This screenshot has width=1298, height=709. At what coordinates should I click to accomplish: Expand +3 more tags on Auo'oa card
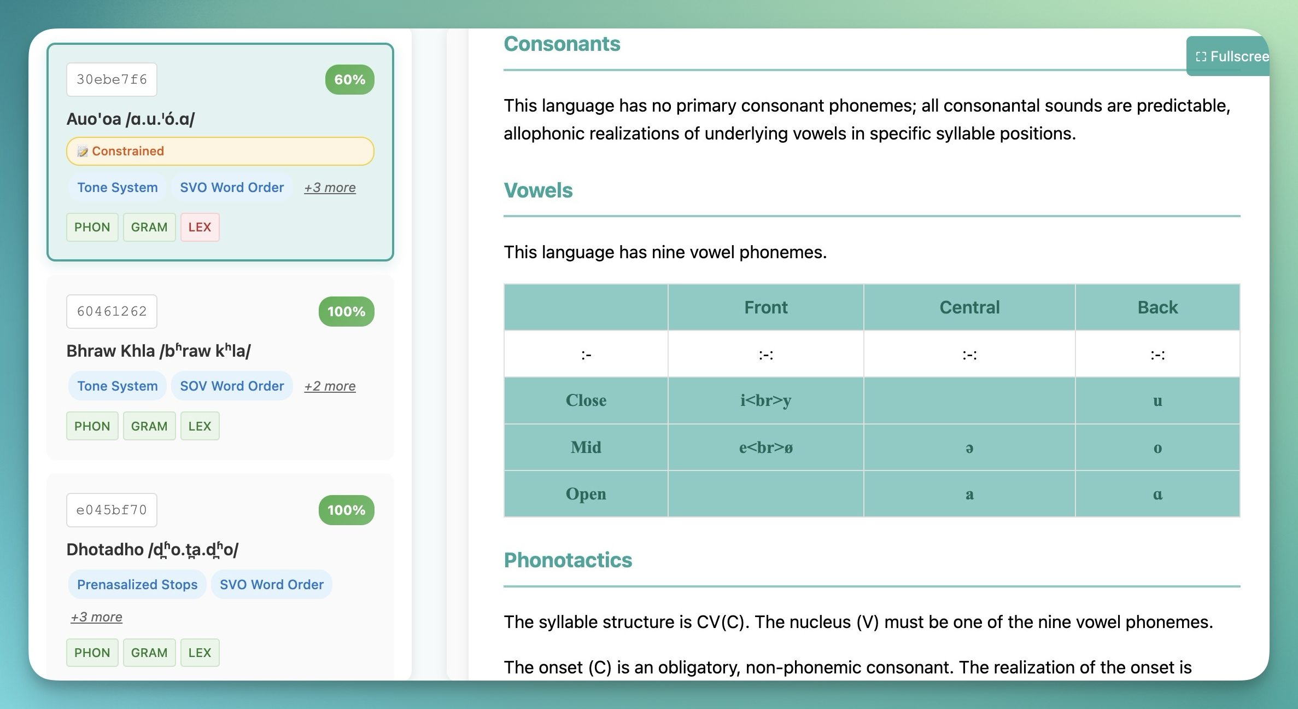(330, 188)
